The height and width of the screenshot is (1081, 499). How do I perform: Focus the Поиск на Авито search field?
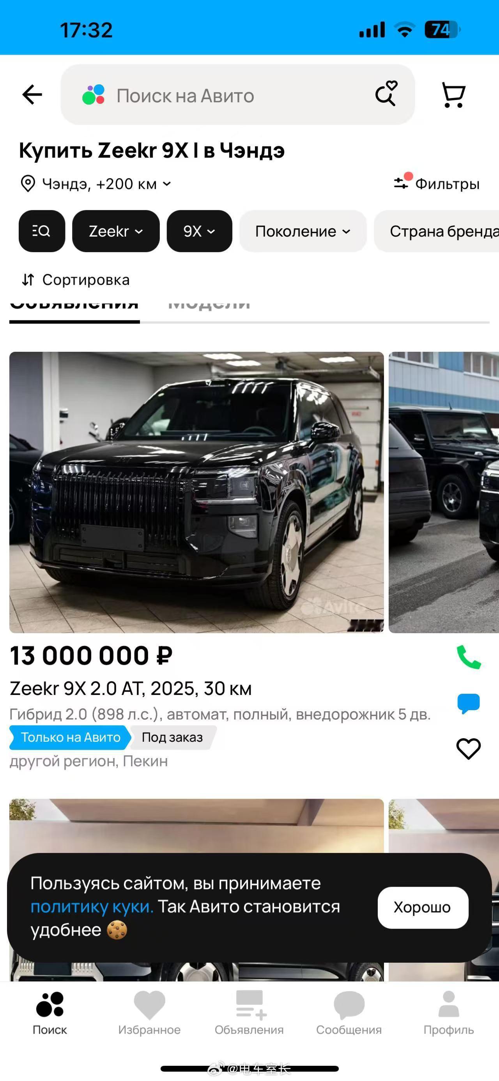pyautogui.click(x=237, y=95)
